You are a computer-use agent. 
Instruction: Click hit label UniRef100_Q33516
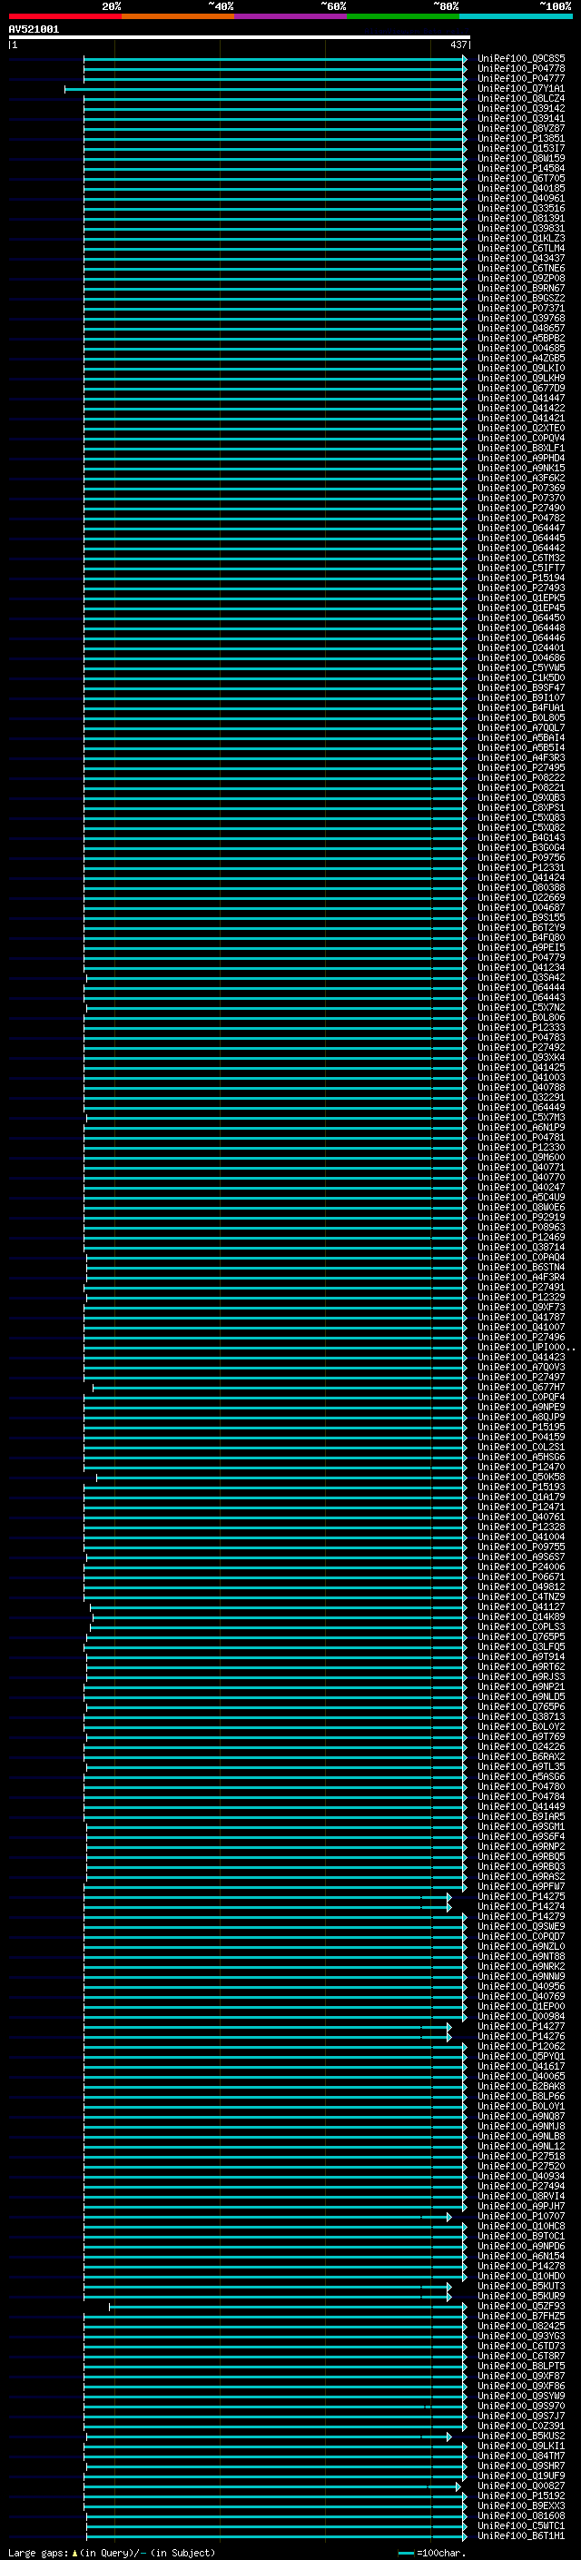coord(521,209)
